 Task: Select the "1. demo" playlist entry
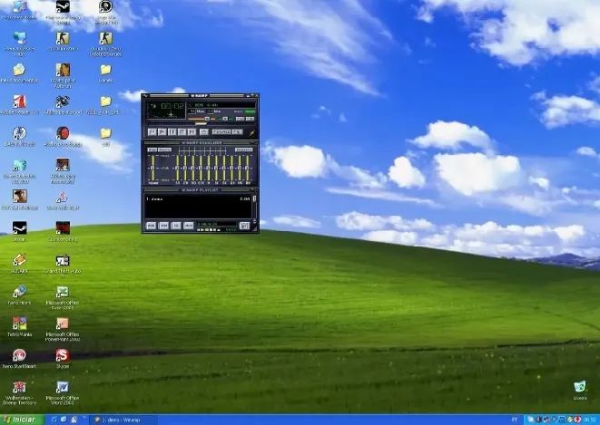click(x=198, y=199)
